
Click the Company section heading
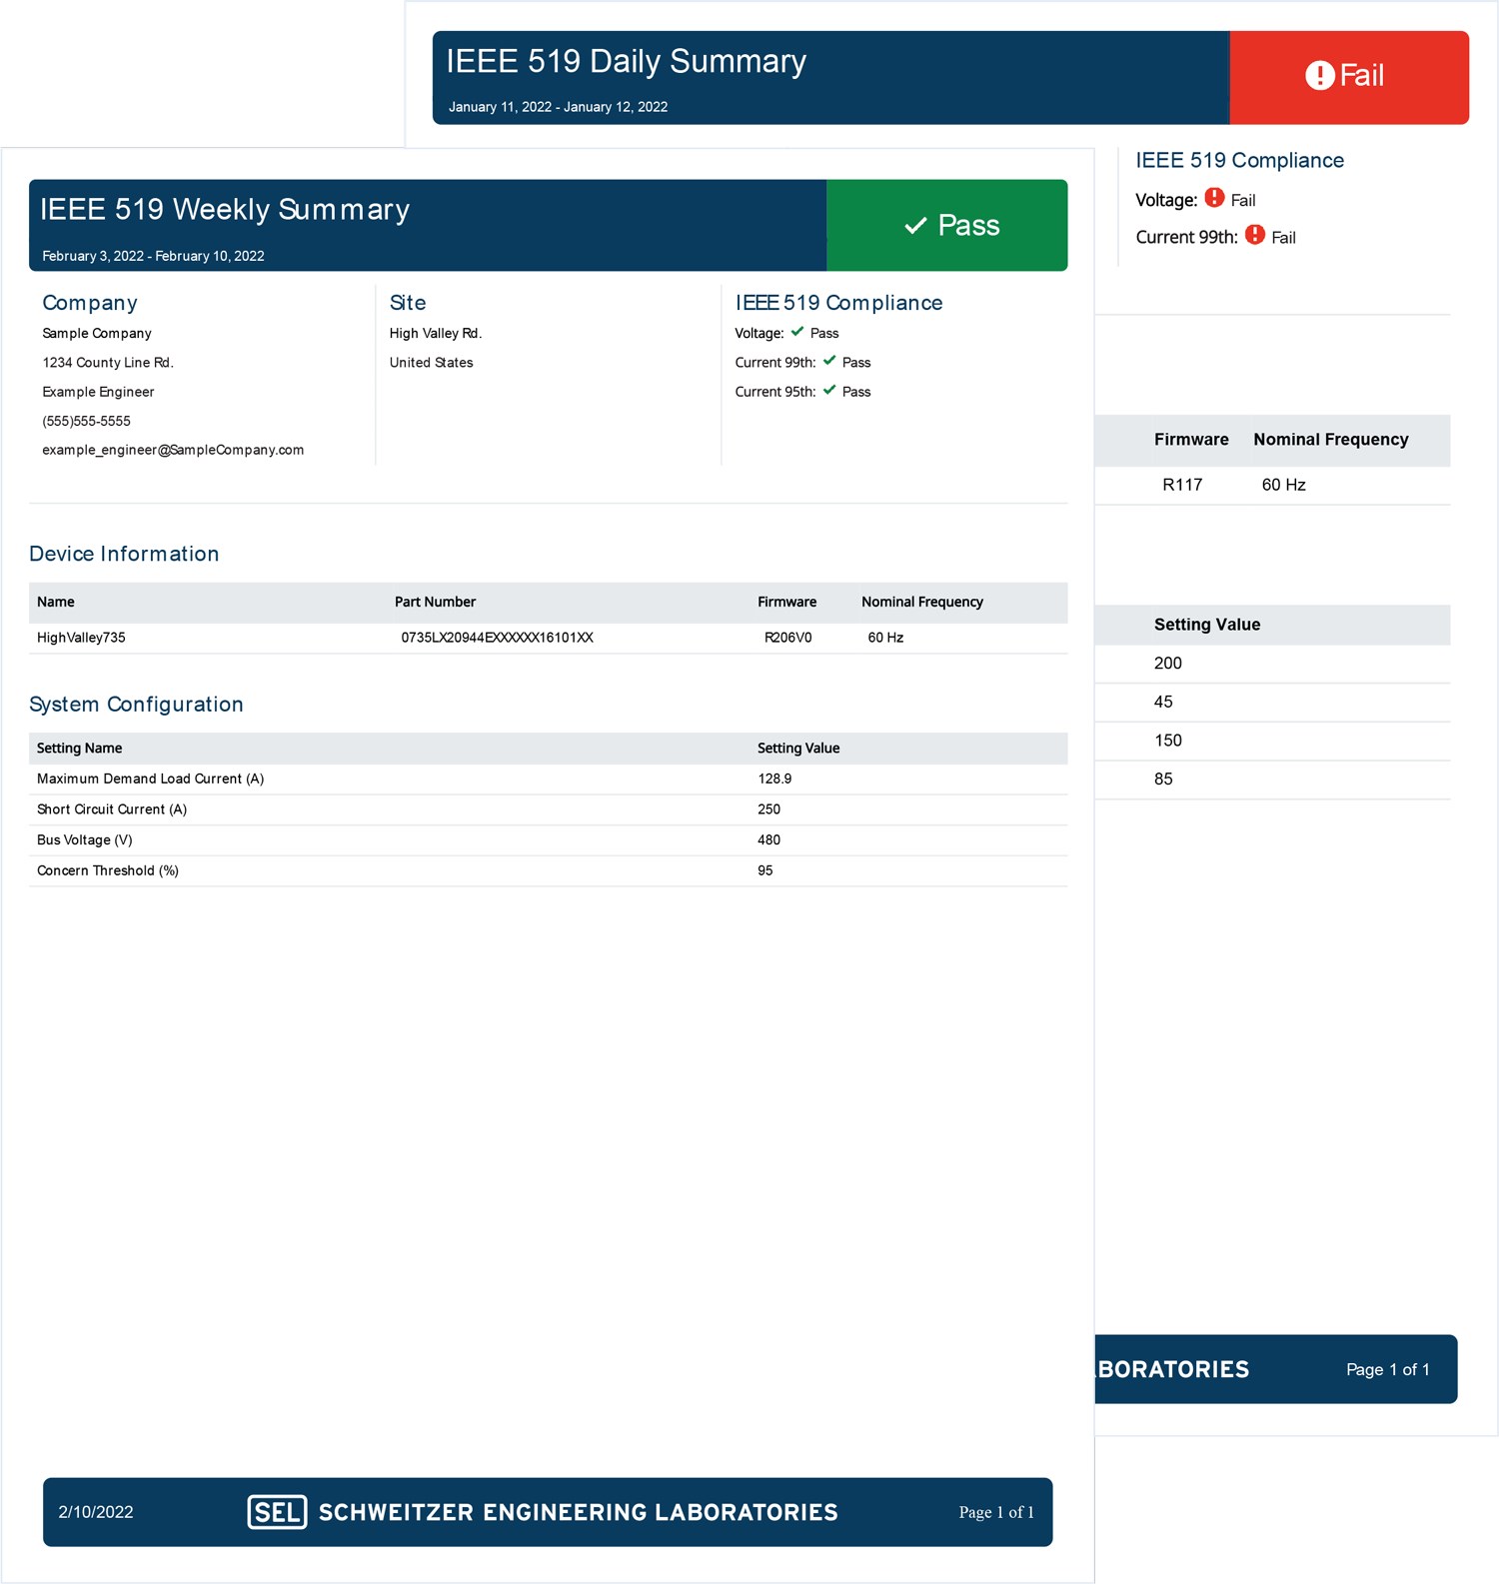click(90, 303)
